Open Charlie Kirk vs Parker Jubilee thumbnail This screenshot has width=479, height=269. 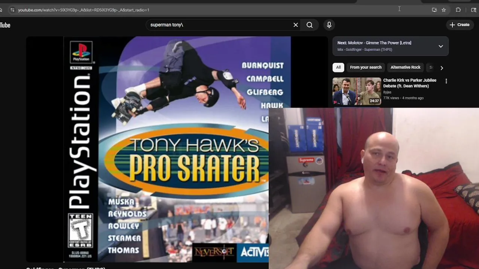tap(357, 91)
